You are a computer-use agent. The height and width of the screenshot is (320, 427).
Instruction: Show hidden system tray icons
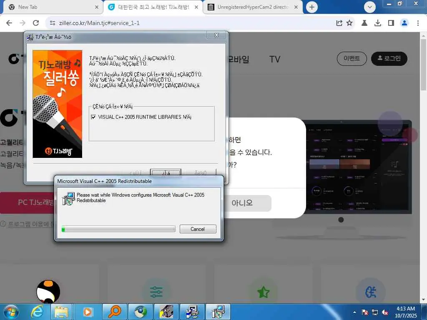(354, 312)
